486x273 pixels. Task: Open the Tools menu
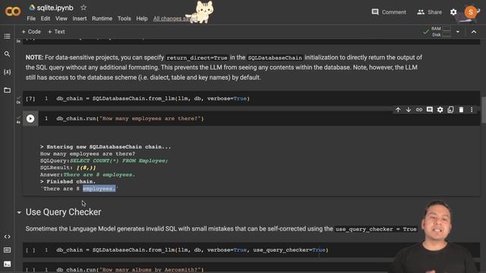pyautogui.click(x=124, y=18)
